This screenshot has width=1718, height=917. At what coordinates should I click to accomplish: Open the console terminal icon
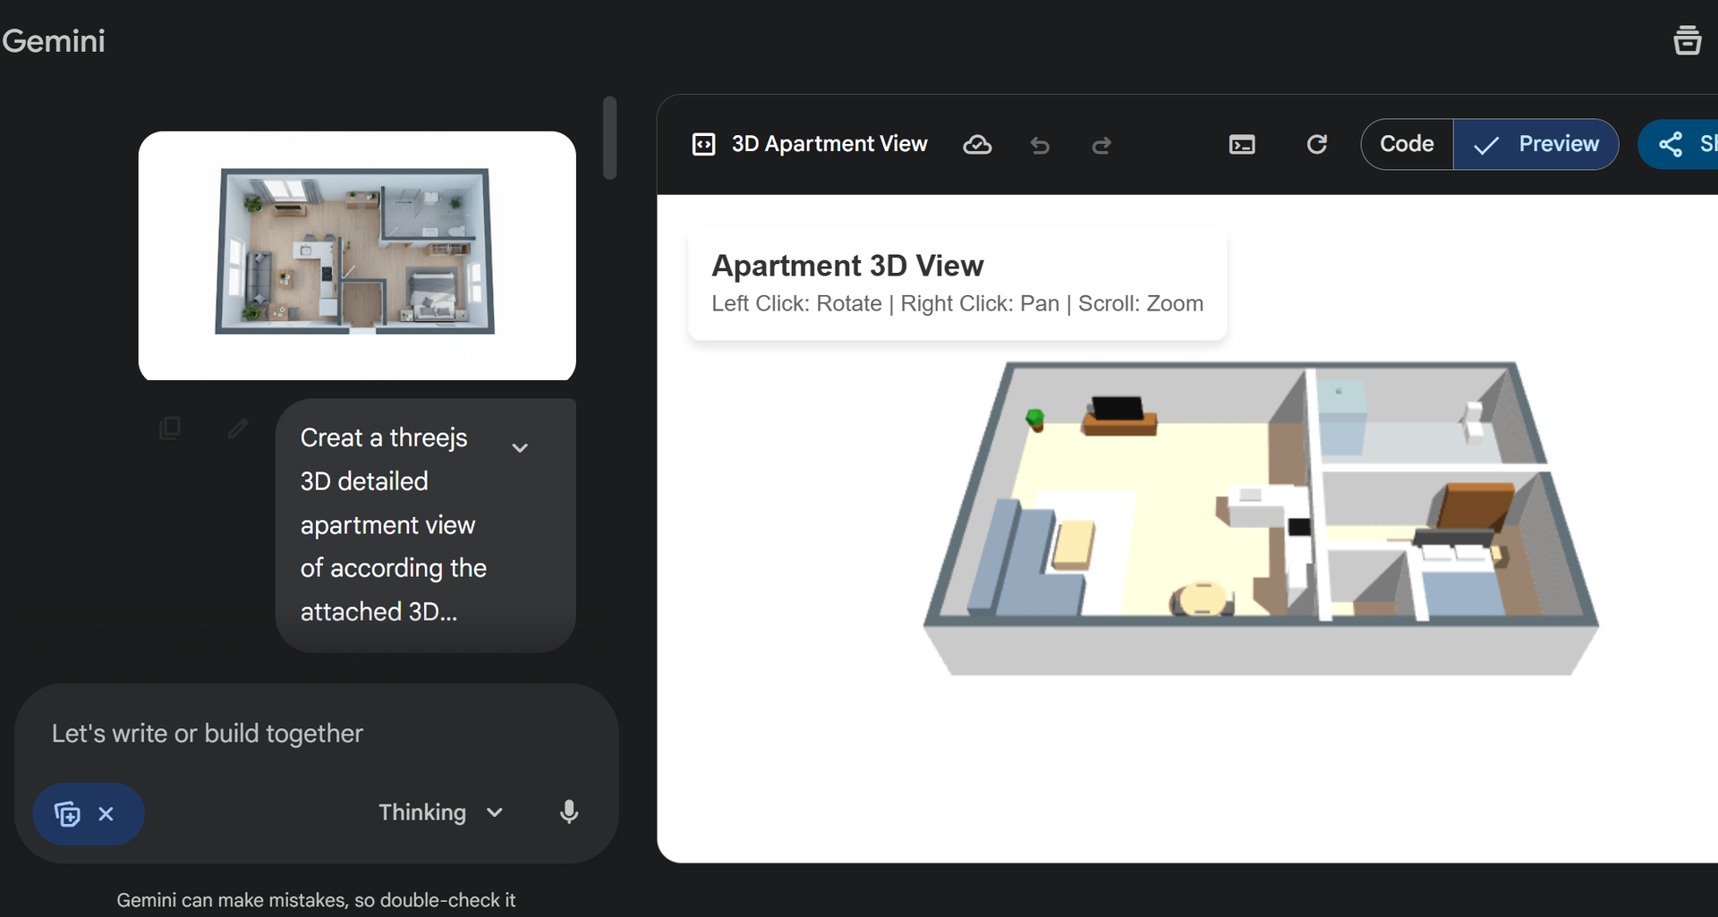click(1242, 145)
